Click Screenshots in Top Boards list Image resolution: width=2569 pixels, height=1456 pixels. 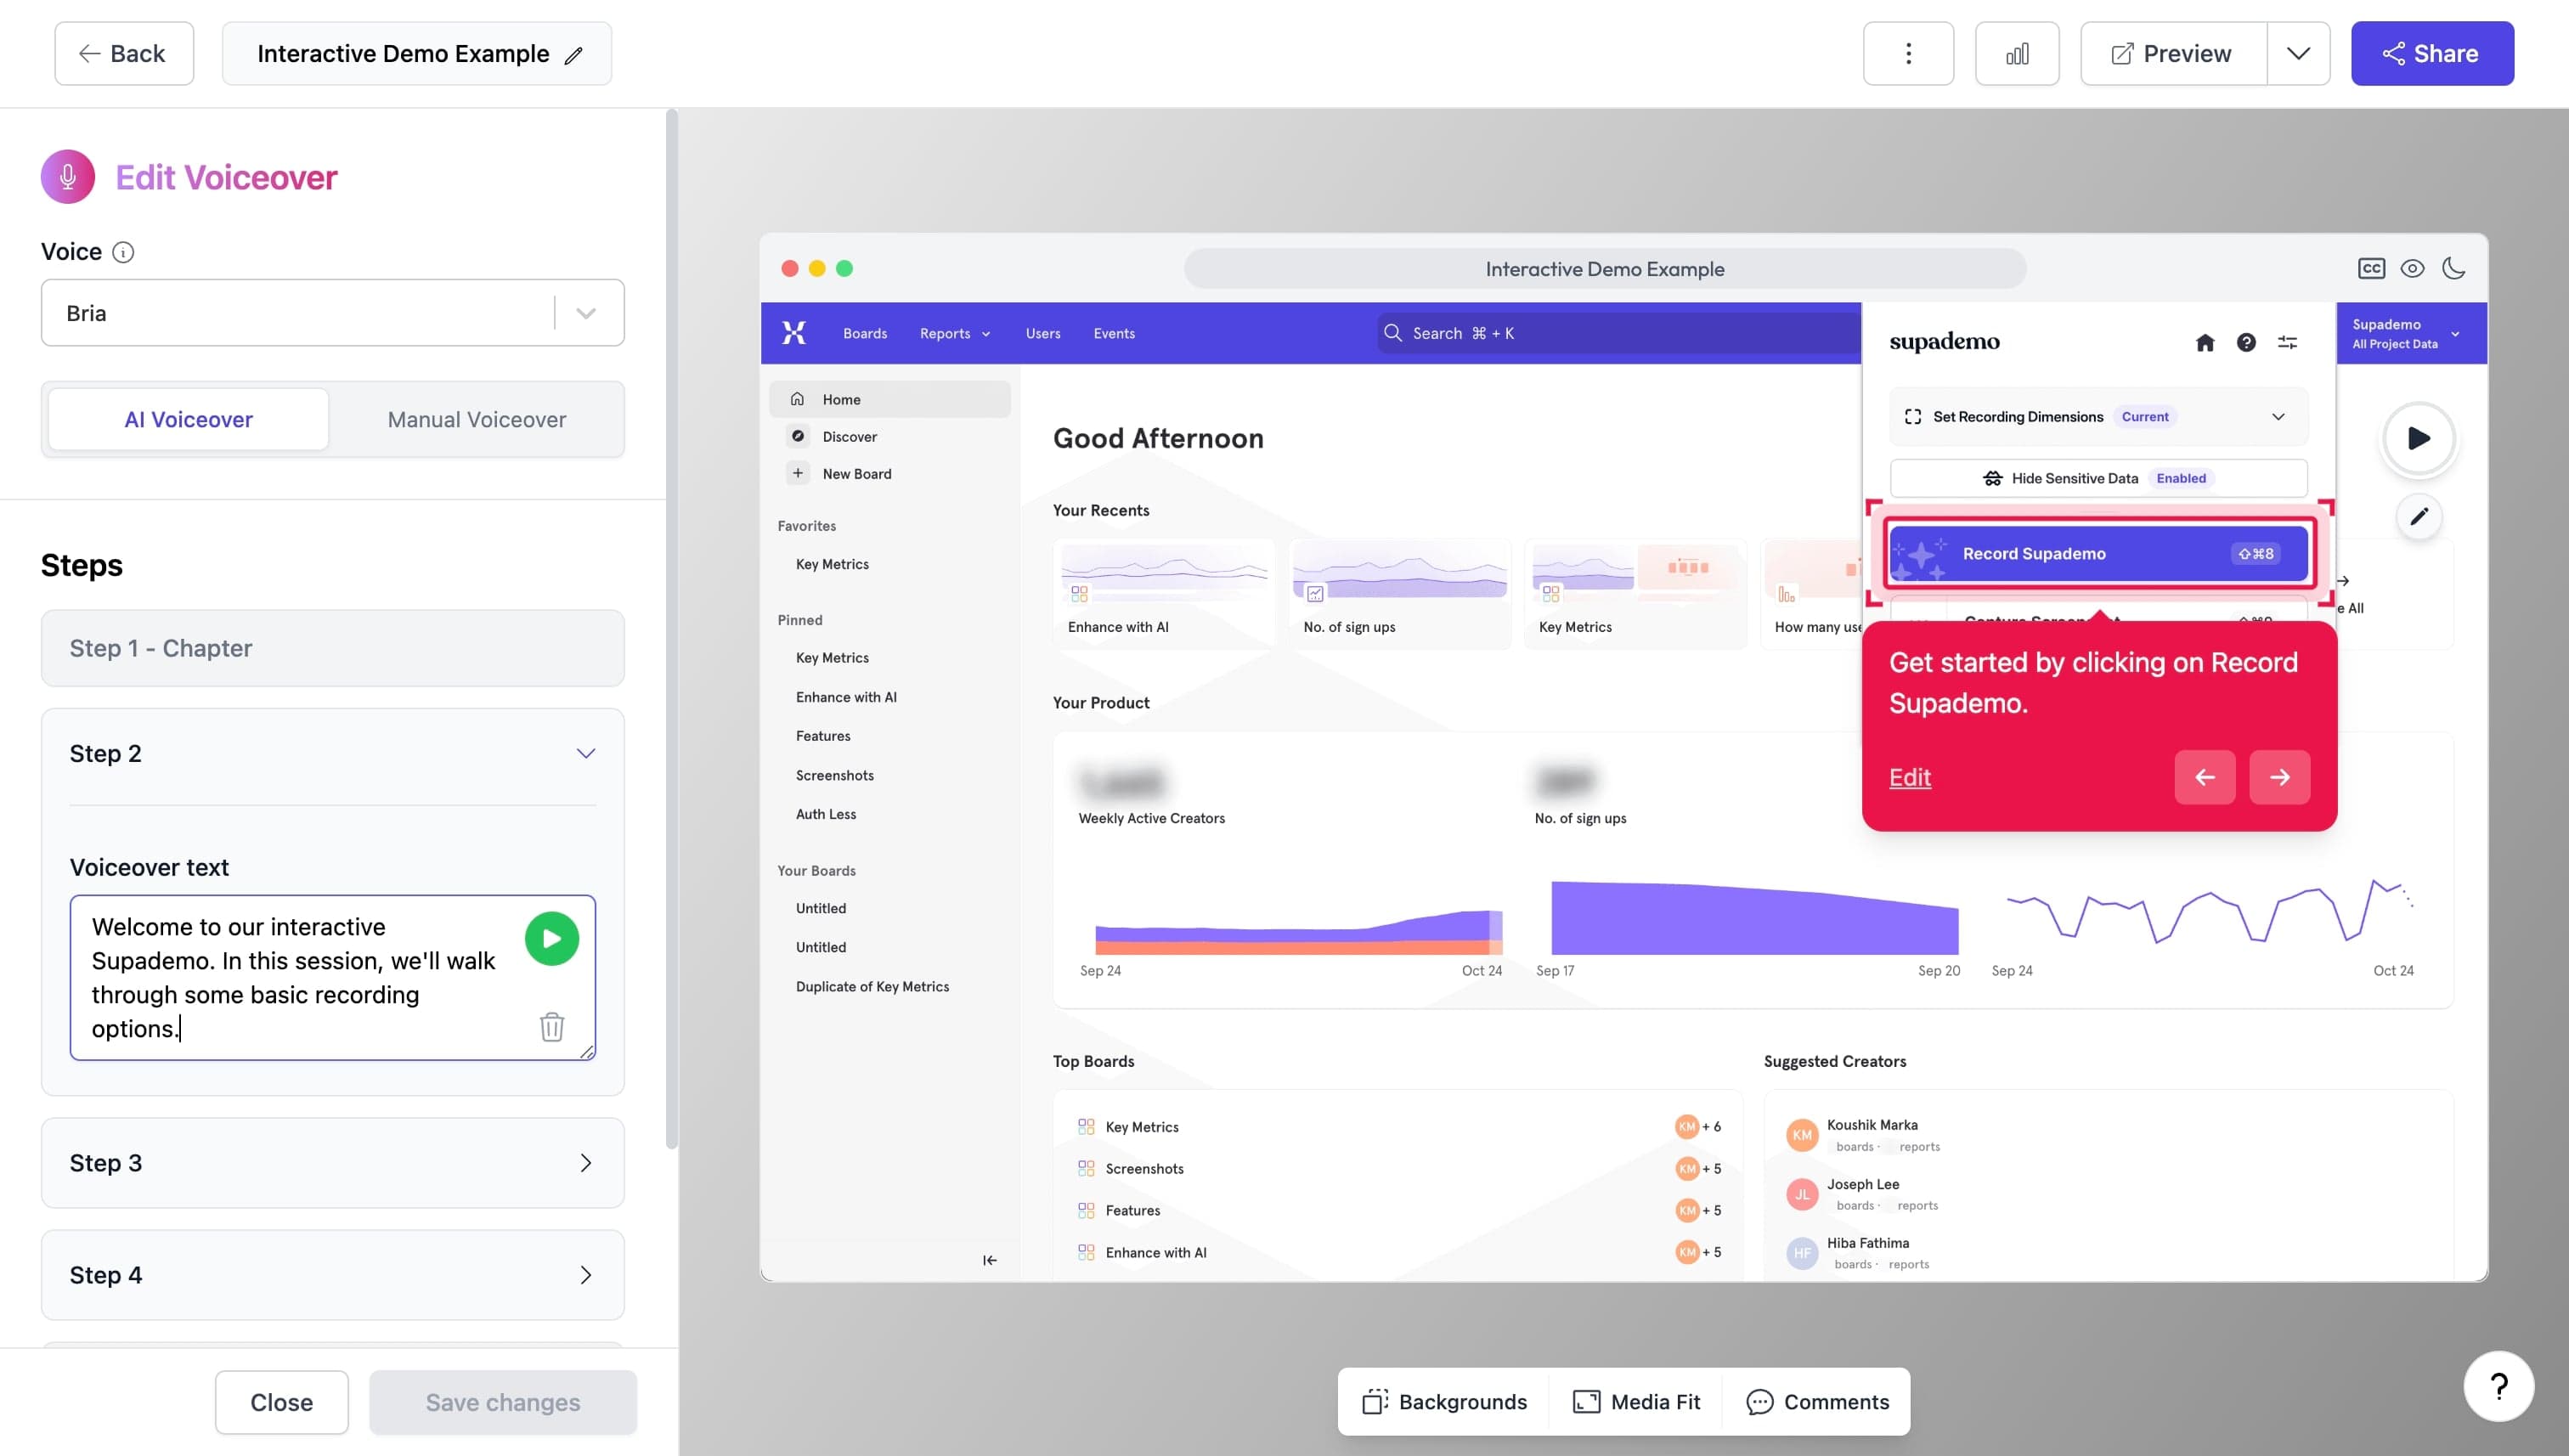point(1144,1168)
